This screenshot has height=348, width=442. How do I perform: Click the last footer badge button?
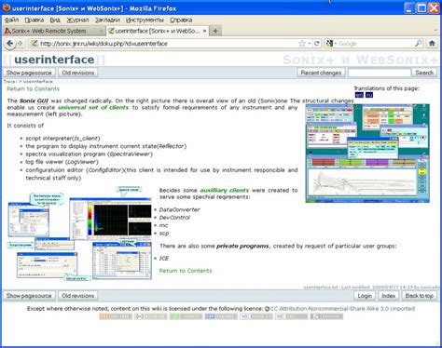(x=326, y=316)
